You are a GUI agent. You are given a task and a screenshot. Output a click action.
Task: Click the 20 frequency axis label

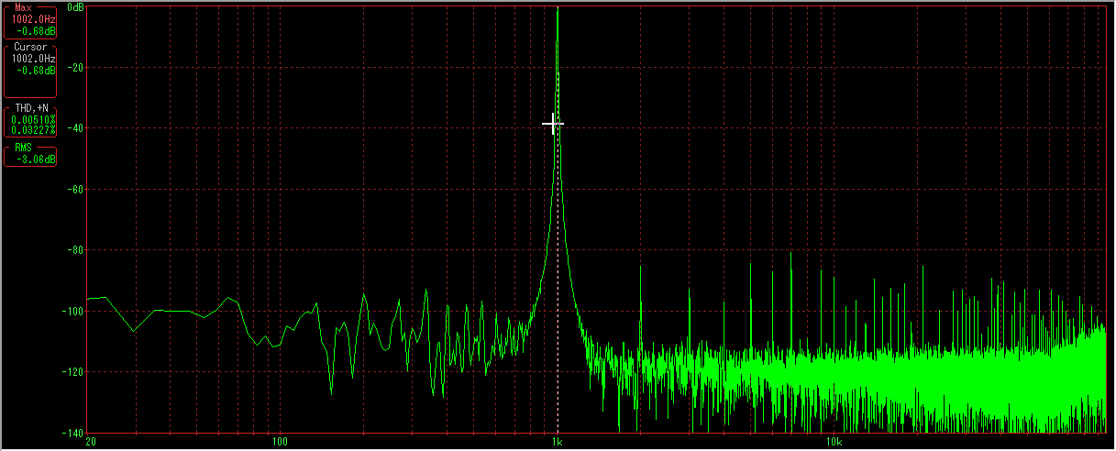(x=89, y=442)
